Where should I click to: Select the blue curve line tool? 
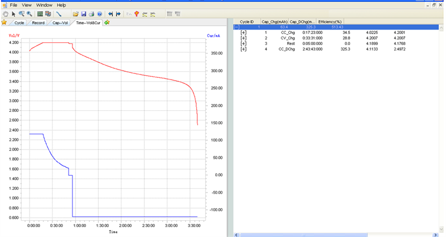tap(59, 13)
